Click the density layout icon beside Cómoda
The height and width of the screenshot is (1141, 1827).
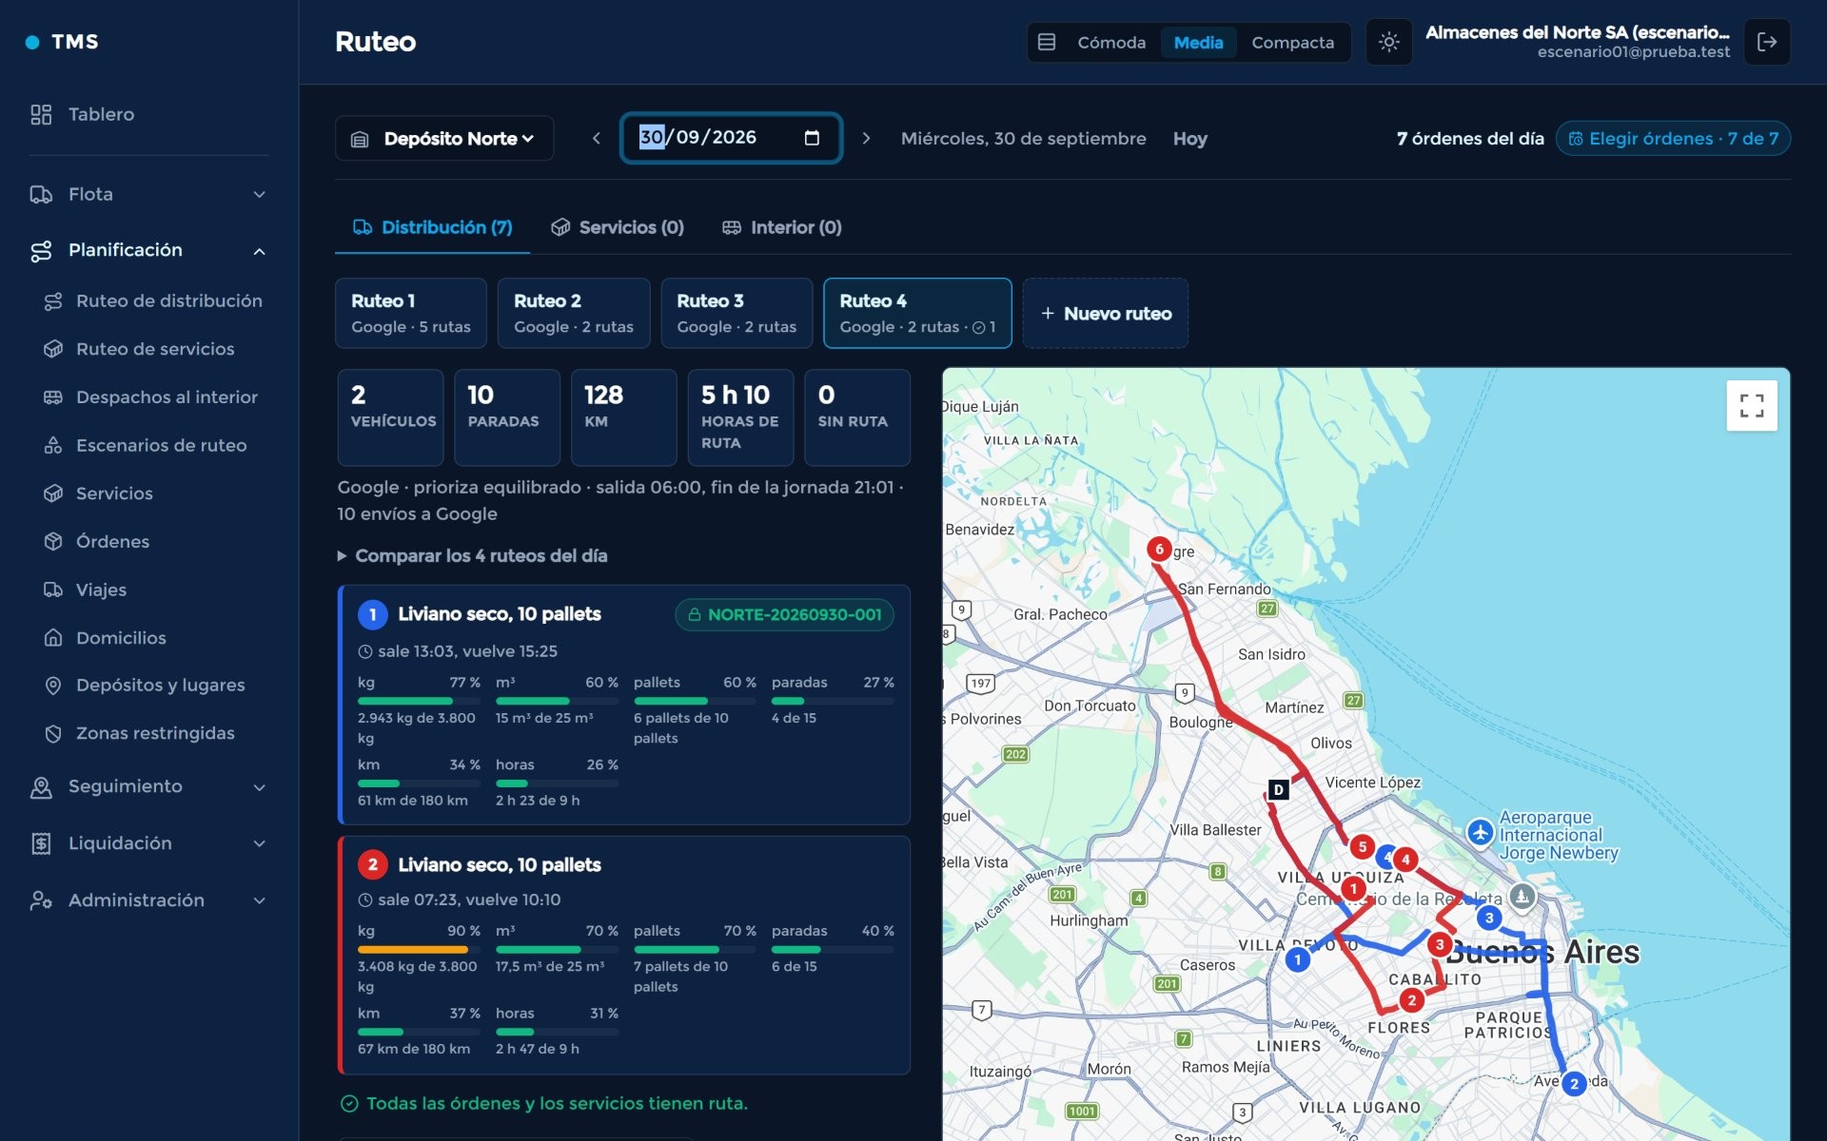[x=1047, y=42]
